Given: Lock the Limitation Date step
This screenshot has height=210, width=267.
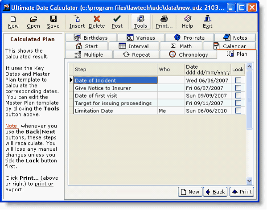Looking at the screenshot, I should pyautogui.click(x=238, y=111).
